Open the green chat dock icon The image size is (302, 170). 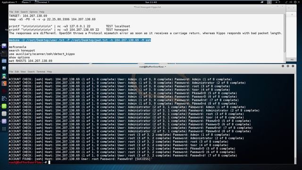(x=4, y=106)
